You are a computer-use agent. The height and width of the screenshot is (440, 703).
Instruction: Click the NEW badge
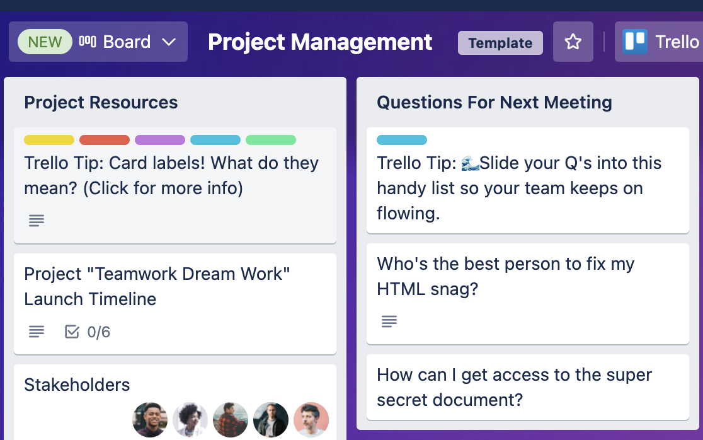coord(45,42)
